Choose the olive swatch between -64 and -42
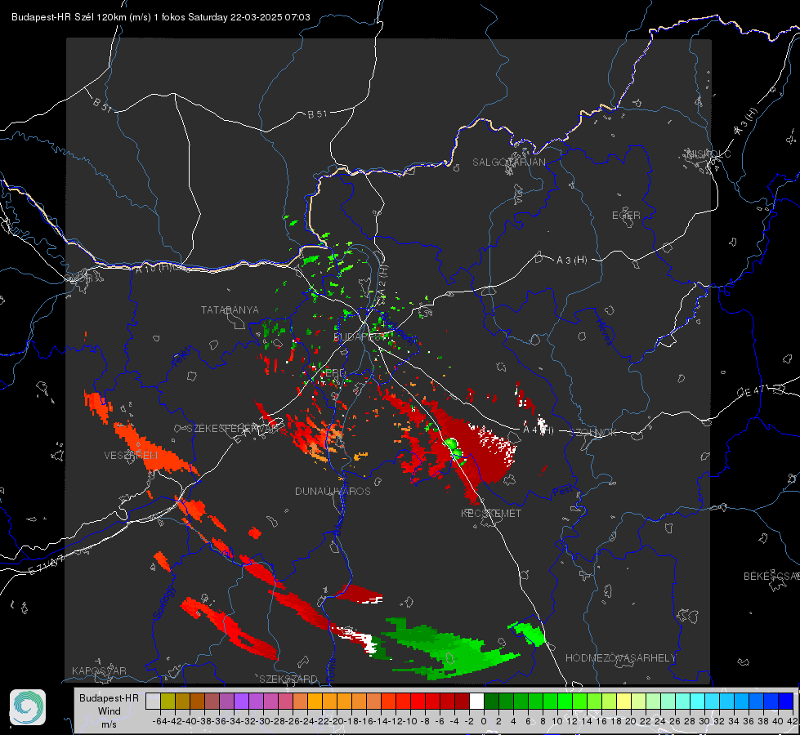Screen dimensions: 800x735 [x=168, y=701]
